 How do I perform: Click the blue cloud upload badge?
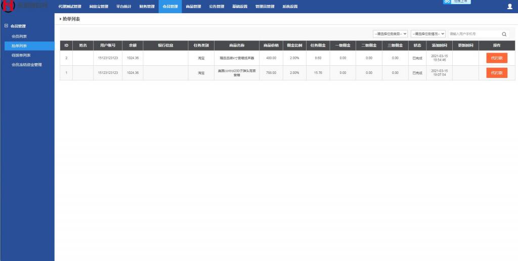457,2
